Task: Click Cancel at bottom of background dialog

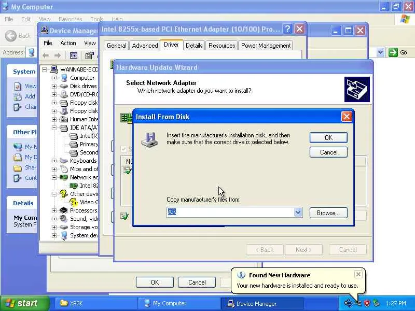Action: pyautogui.click(x=197, y=282)
